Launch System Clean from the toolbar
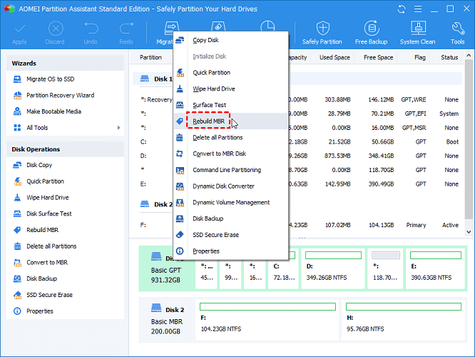The width and height of the screenshot is (475, 357). (419, 29)
